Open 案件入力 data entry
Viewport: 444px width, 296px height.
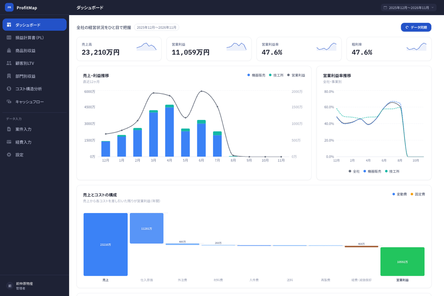tap(34, 129)
